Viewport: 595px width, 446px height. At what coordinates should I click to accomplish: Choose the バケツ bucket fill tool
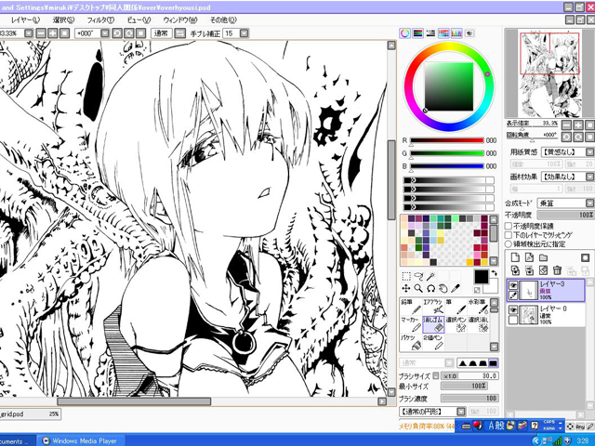(x=411, y=342)
